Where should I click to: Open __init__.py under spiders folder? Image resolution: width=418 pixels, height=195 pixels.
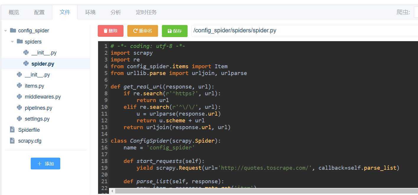tap(44, 53)
